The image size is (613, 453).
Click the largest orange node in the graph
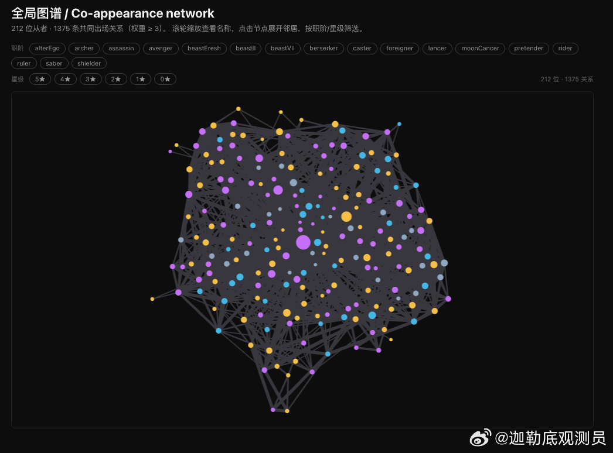pyautogui.click(x=346, y=217)
